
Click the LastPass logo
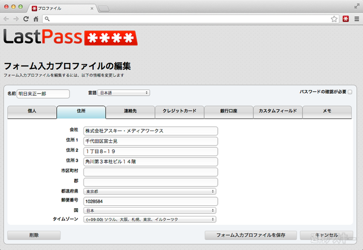pos(71,37)
